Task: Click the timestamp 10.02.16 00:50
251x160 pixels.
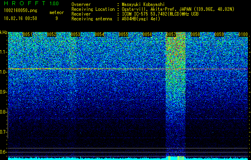Action: click(20, 18)
